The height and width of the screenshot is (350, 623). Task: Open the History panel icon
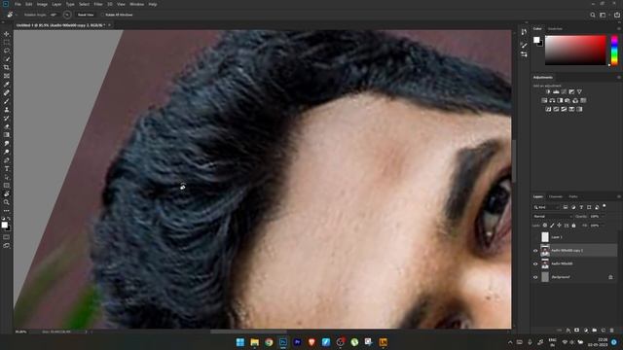point(524,32)
